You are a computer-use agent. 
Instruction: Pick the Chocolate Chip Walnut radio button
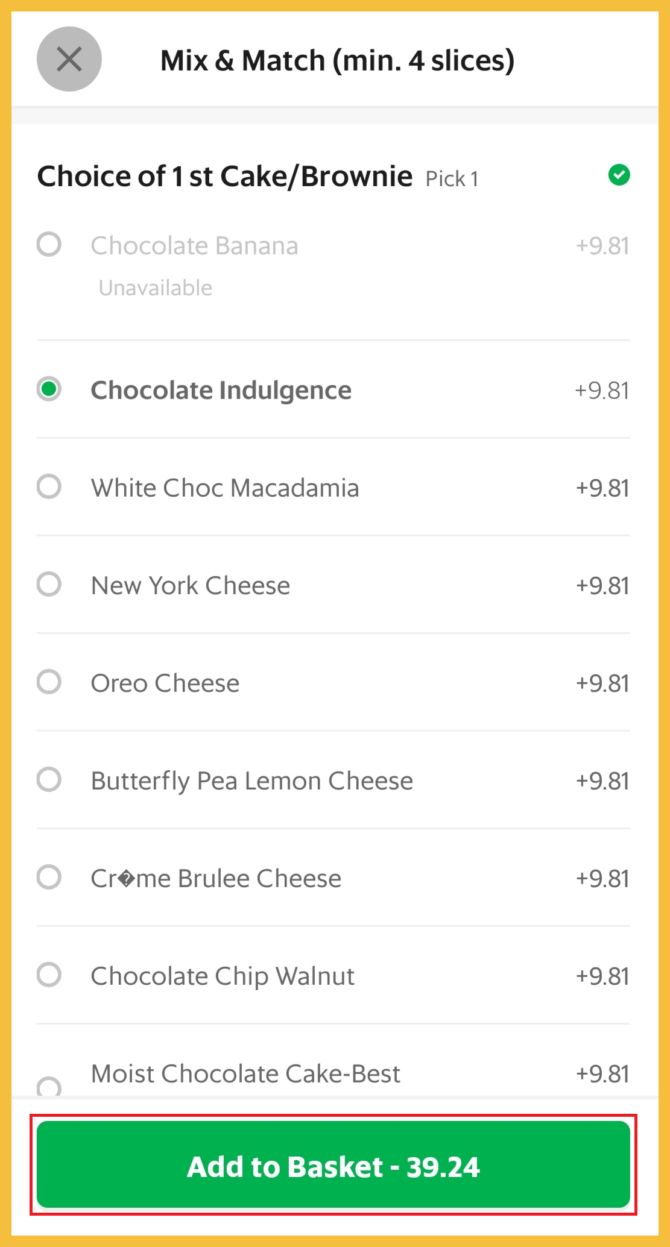click(49, 975)
